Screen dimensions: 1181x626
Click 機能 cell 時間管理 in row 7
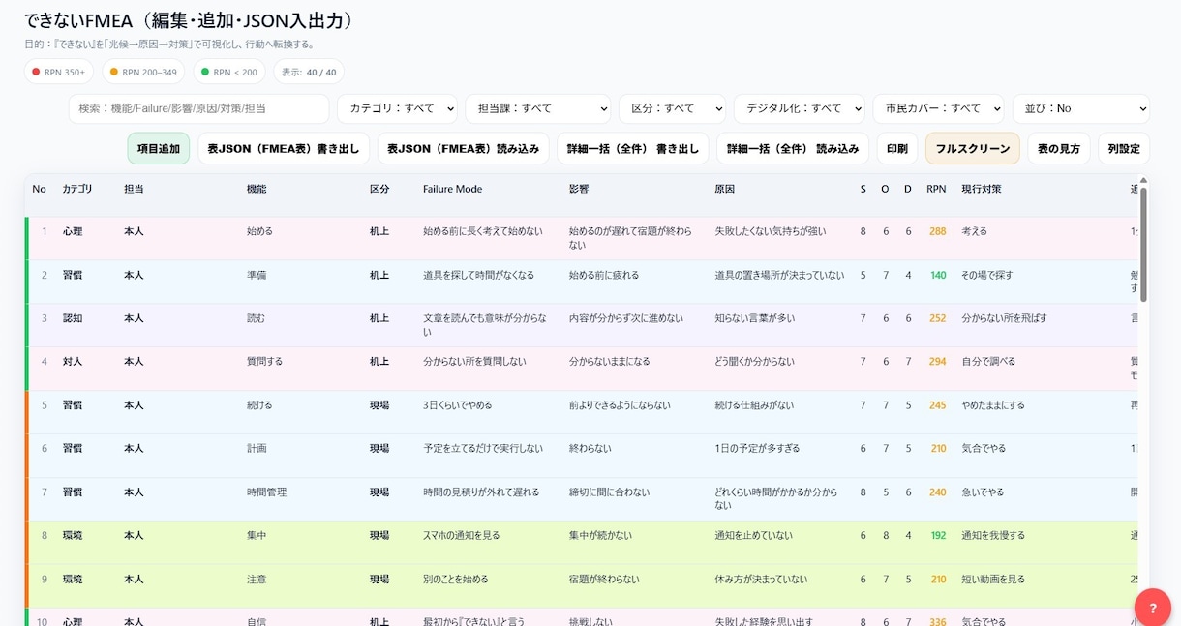tap(267, 492)
